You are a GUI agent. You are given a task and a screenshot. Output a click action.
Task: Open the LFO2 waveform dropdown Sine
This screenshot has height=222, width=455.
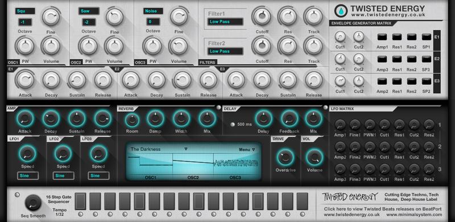(63, 175)
